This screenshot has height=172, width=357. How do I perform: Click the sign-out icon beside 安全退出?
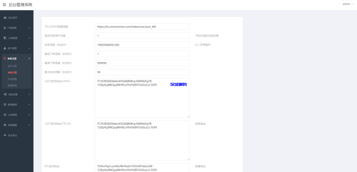tap(5, 135)
